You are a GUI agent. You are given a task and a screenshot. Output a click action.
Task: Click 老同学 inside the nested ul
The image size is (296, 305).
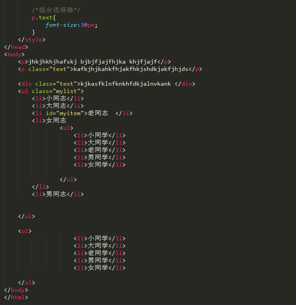pos(98,150)
